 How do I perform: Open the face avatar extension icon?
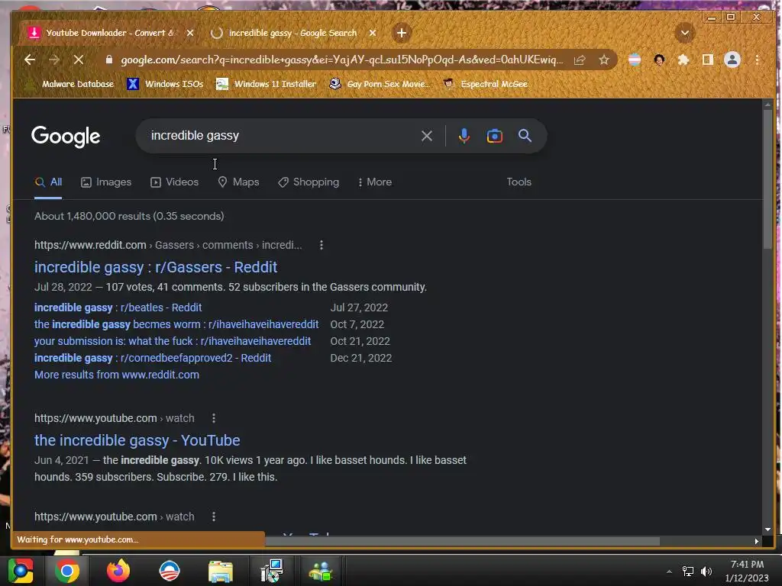point(659,60)
